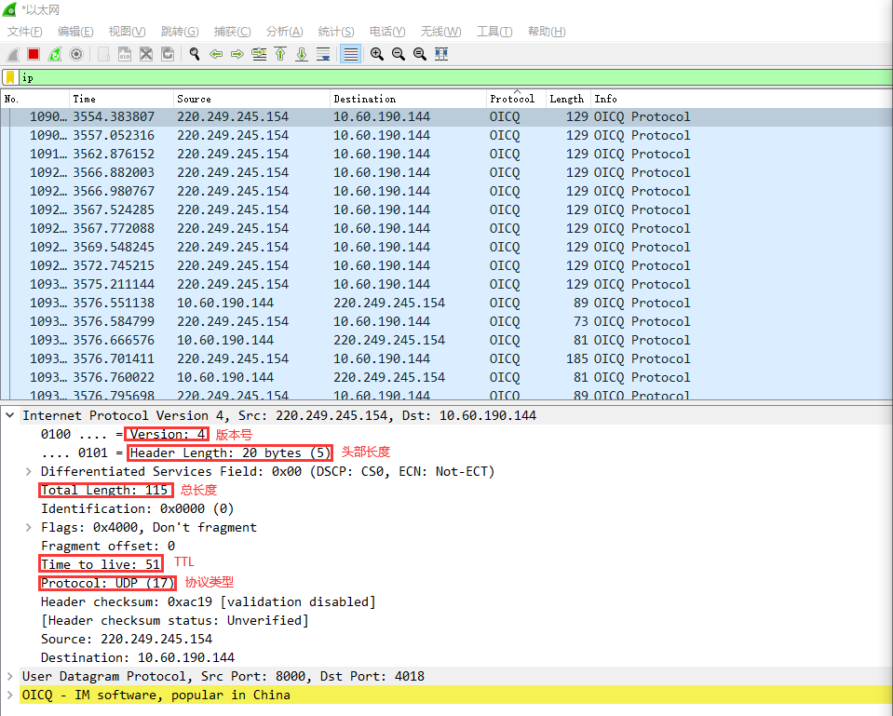Image resolution: width=893 pixels, height=716 pixels.
Task: Open capture options gear icon
Action: pyautogui.click(x=75, y=54)
